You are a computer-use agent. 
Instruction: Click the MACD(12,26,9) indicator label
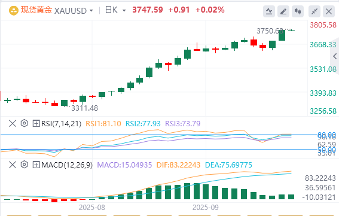point(67,165)
